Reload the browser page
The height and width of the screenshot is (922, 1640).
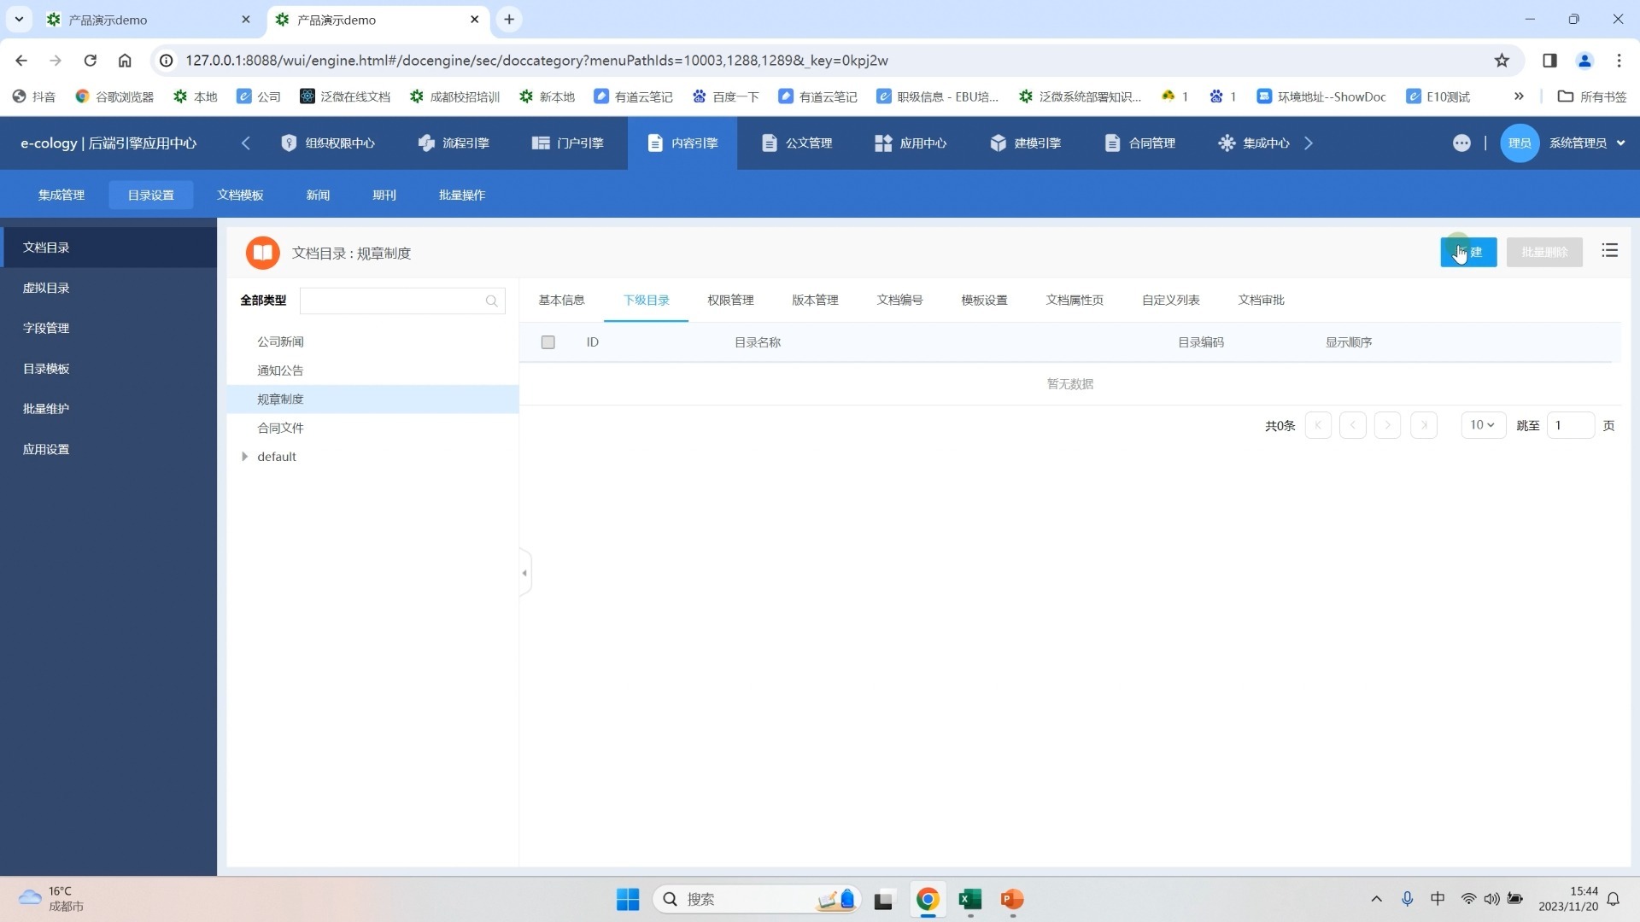[91, 61]
